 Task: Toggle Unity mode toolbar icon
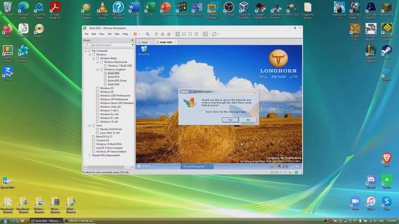[196, 34]
